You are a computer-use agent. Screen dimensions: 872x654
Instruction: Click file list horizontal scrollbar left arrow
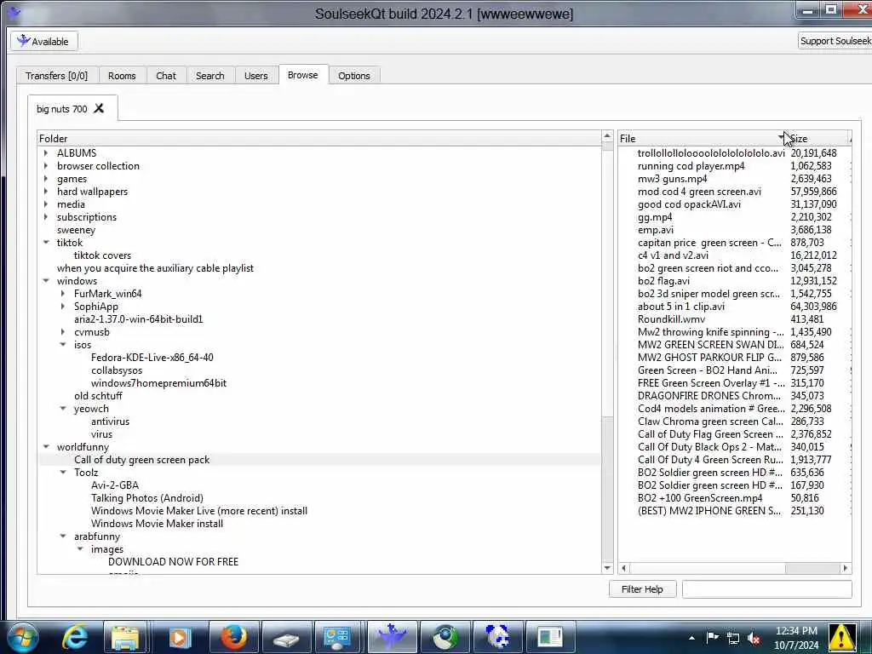624,568
